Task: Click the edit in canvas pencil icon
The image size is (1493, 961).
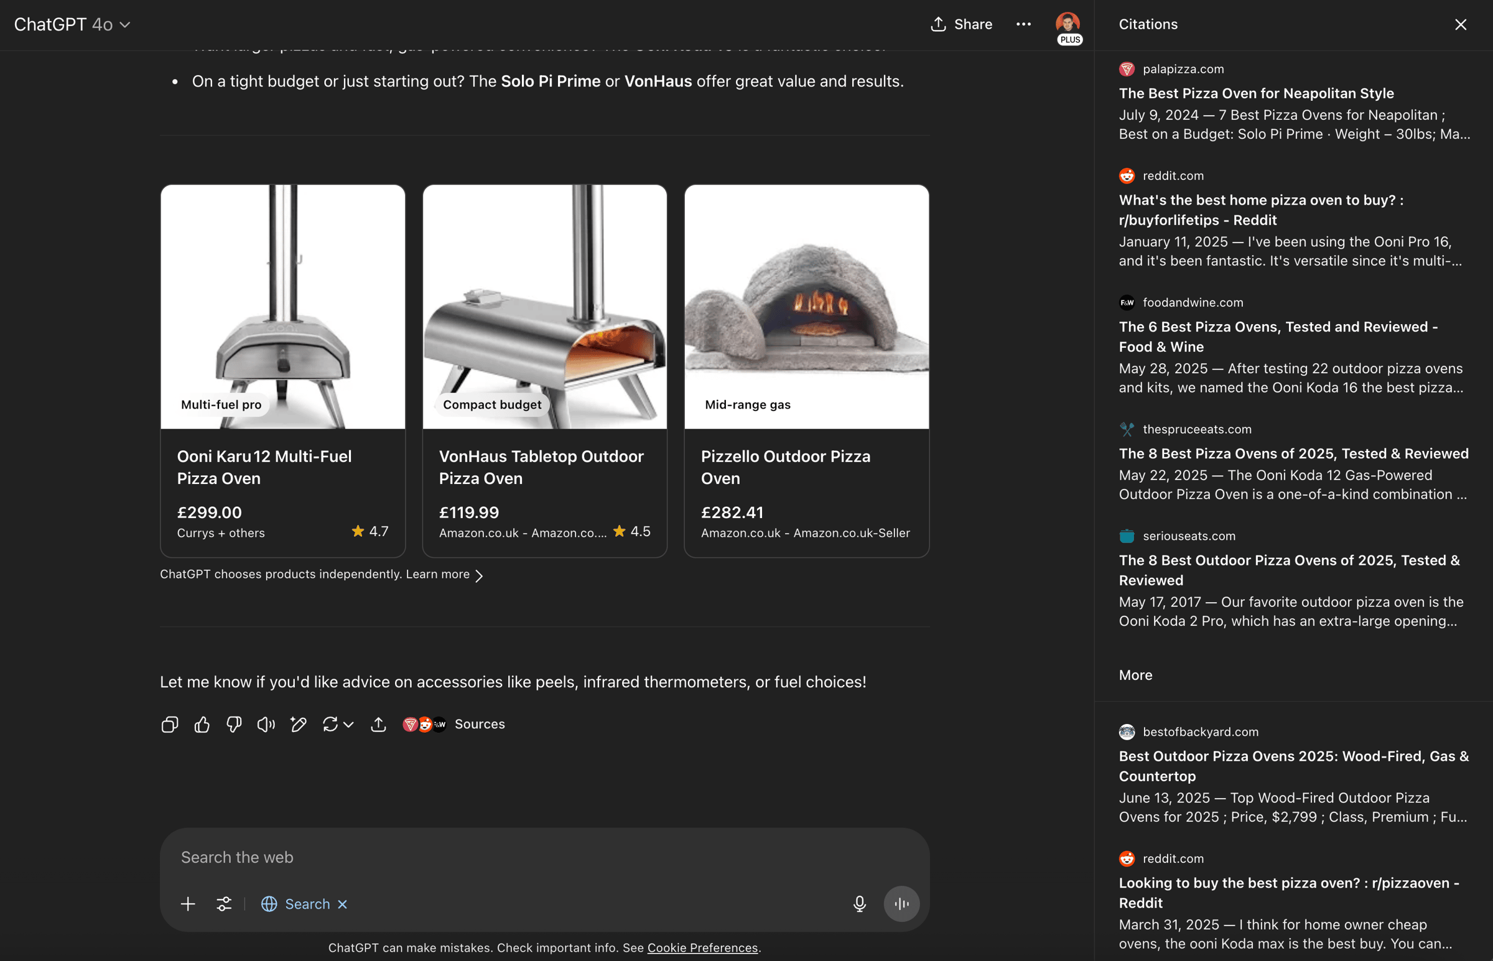Action: [298, 724]
